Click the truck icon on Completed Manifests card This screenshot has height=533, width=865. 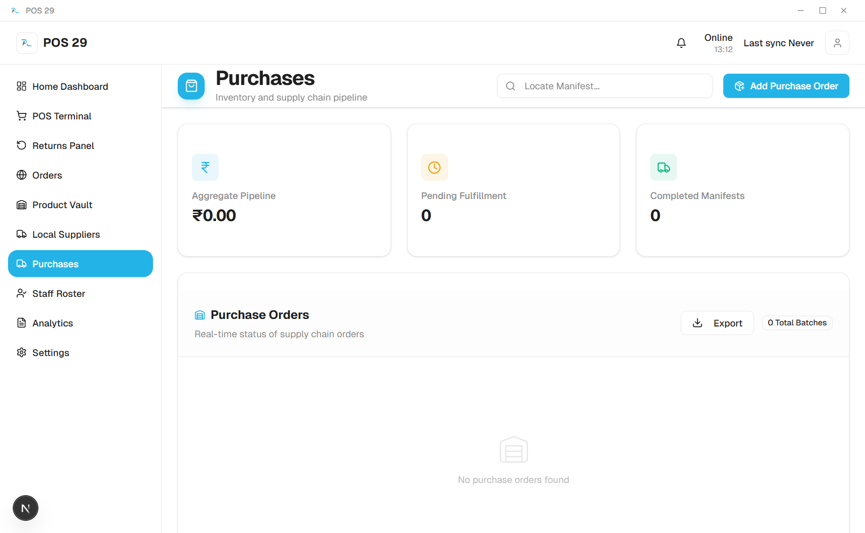tap(664, 167)
